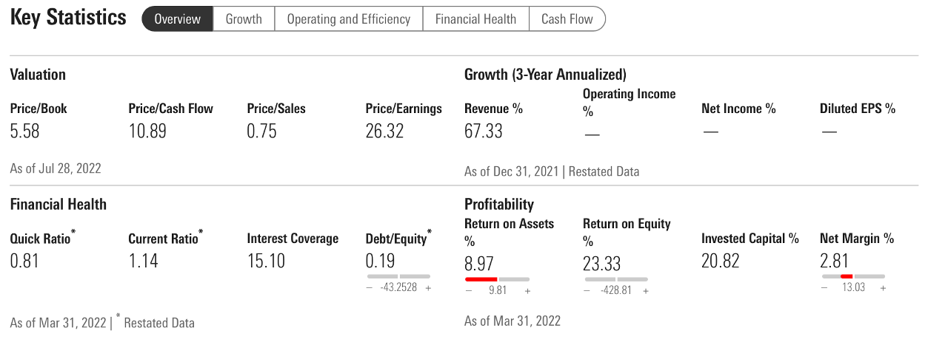Click the Diluted EPS % label
This screenshot has width=945, height=359.
tap(857, 109)
